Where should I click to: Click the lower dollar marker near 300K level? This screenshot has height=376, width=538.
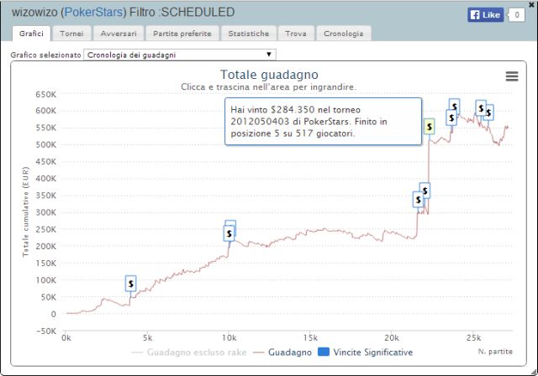tap(418, 199)
